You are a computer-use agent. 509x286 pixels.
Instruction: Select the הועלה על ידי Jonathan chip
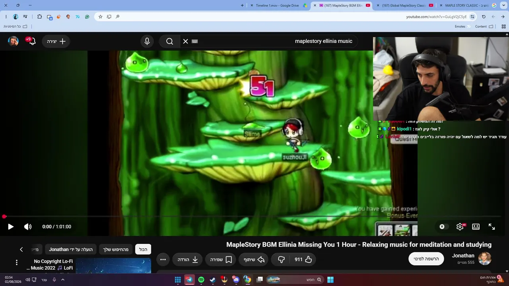[x=71, y=249]
